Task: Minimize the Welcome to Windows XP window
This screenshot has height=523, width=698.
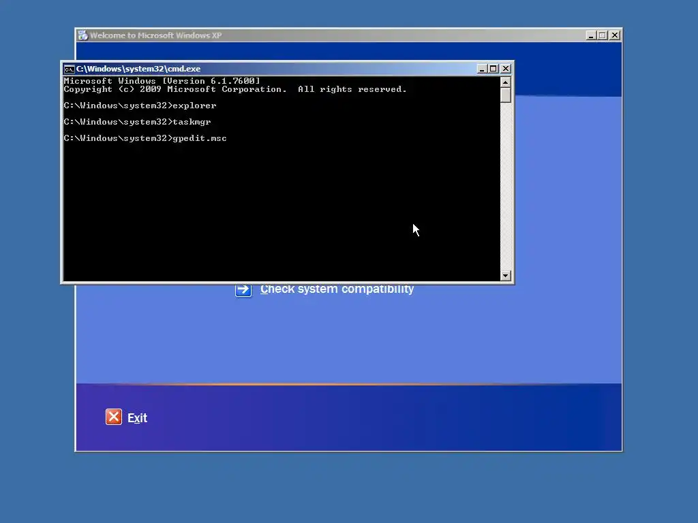Action: pyautogui.click(x=591, y=35)
